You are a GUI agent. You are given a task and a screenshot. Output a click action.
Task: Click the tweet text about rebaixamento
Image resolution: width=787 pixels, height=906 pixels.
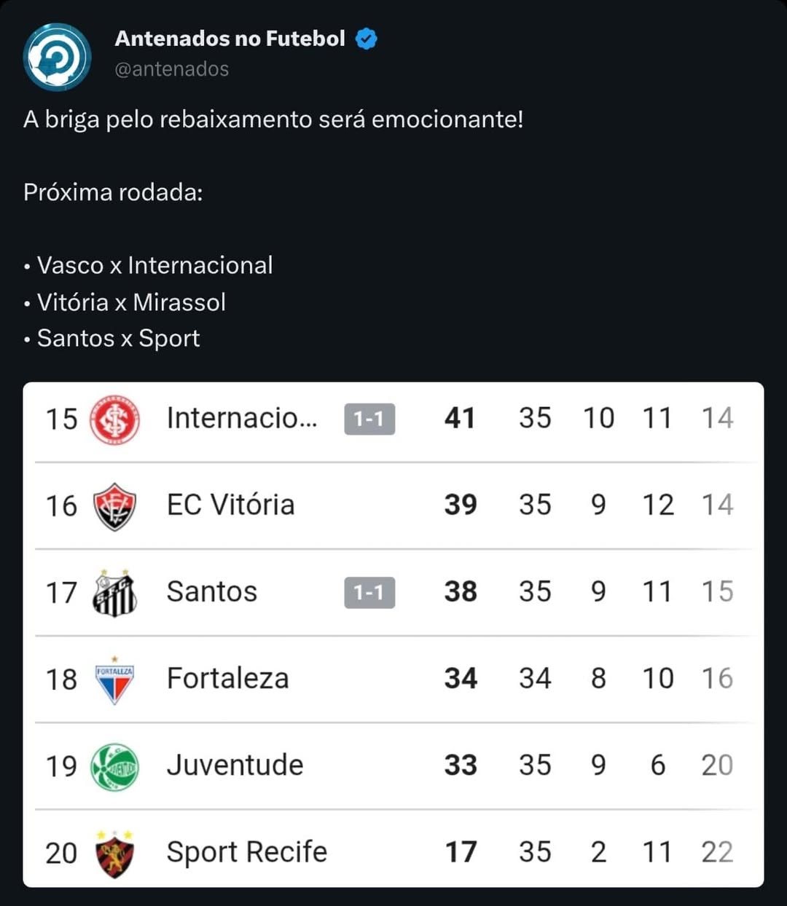(273, 119)
